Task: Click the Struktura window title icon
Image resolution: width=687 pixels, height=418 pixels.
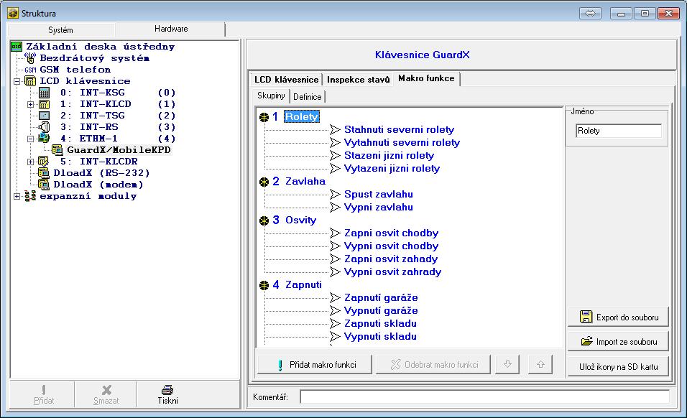Action: 13,13
